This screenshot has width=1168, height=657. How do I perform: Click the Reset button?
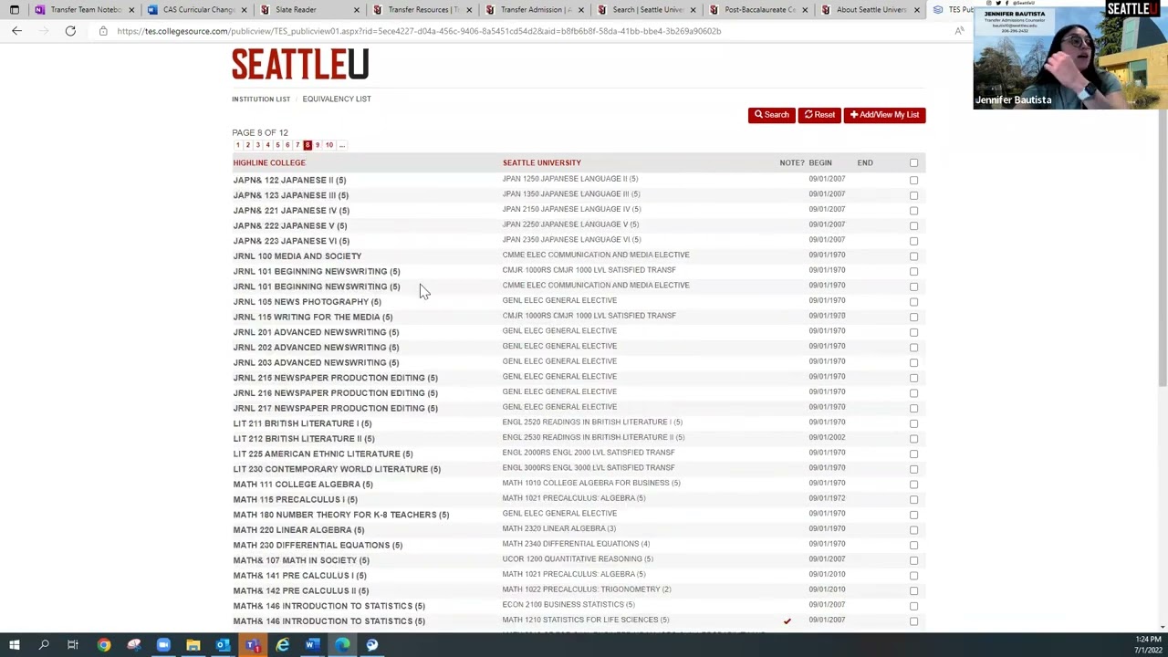point(819,115)
